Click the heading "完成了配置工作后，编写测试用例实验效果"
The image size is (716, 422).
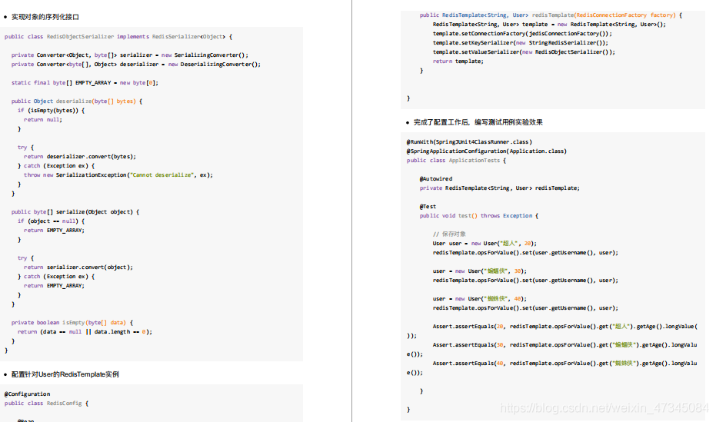[x=478, y=122]
